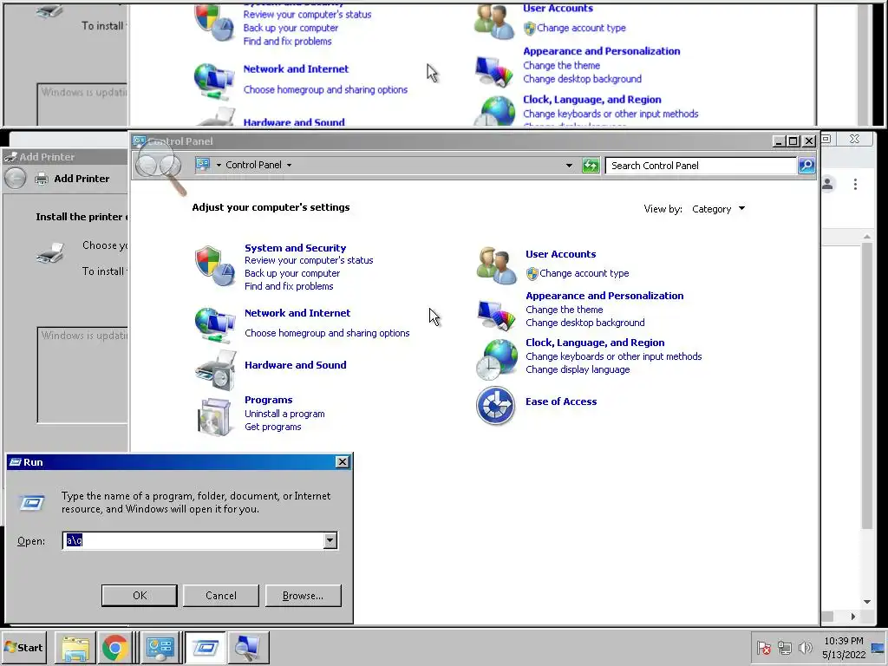Open Appearance and Personalization link
This screenshot has height=666, width=888.
[604, 296]
